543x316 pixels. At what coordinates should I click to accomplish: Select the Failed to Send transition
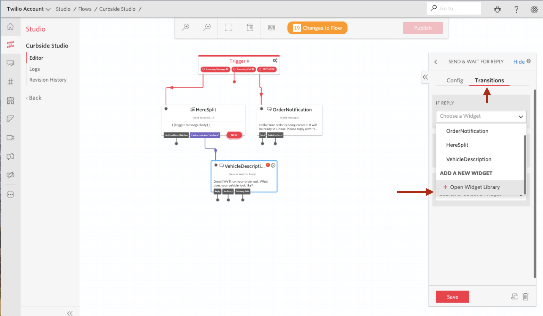click(275, 135)
